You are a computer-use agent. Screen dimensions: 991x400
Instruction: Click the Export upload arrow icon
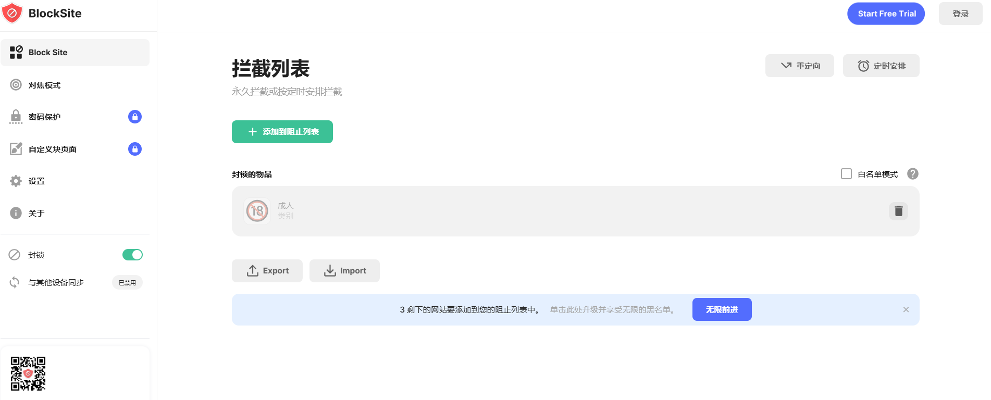pos(253,271)
